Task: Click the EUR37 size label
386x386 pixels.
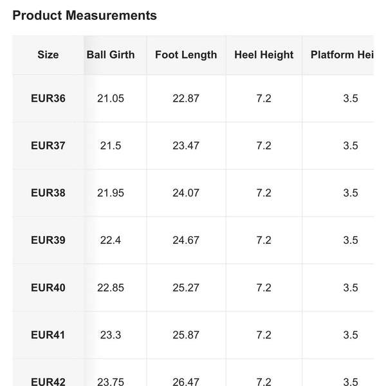Action: coord(48,145)
